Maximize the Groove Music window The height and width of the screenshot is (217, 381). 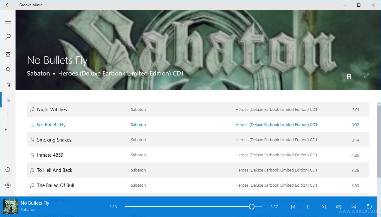[x=359, y=5]
